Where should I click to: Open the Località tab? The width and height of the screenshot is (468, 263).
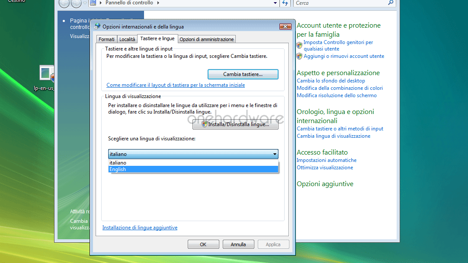point(127,39)
